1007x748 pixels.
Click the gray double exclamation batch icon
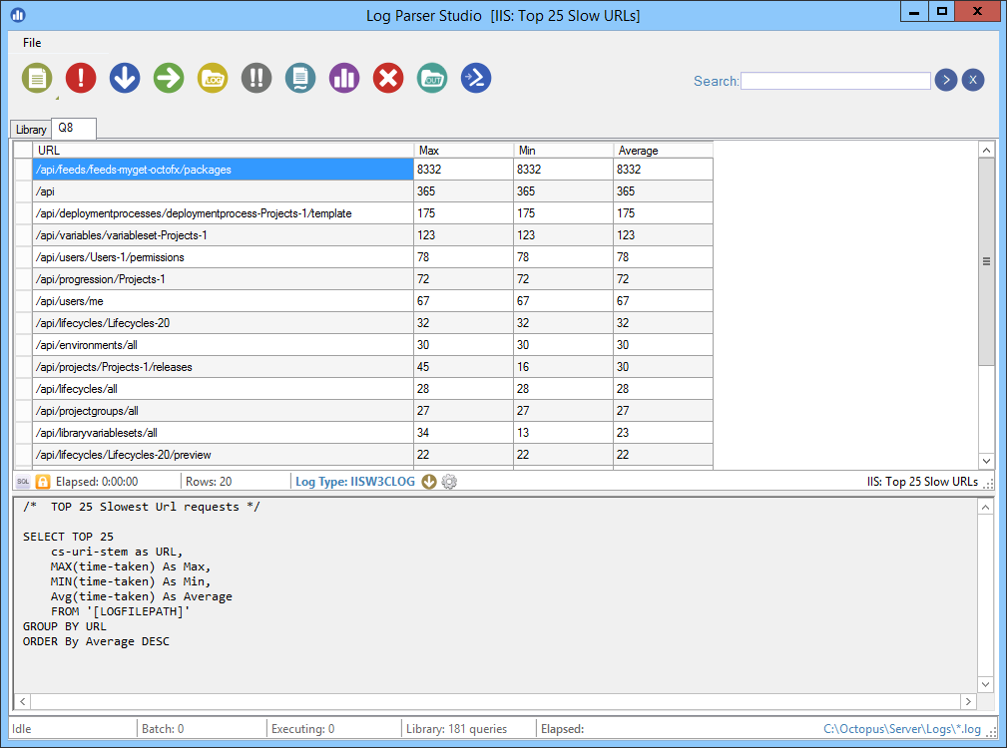(256, 78)
